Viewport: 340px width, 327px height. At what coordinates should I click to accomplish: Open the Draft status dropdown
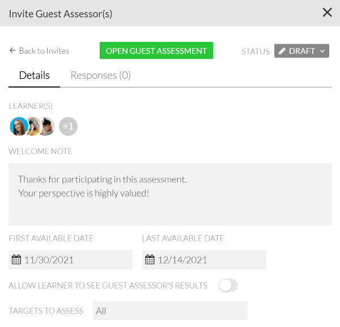click(301, 51)
